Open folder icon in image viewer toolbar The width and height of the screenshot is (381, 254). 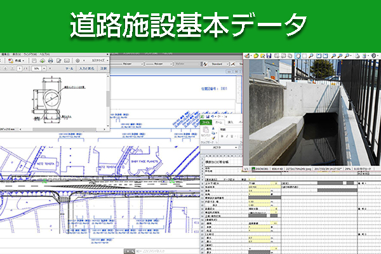256,56
